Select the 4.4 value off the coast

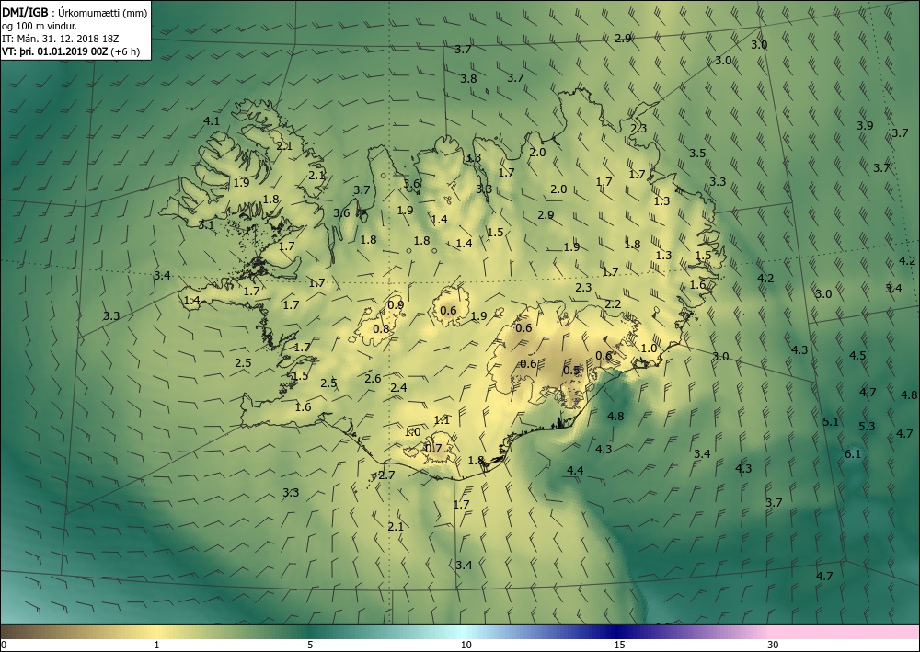(x=575, y=470)
